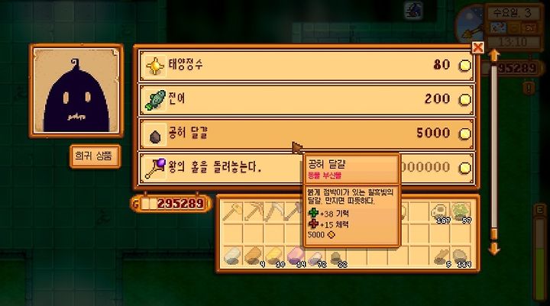Select the purple bar stack of 14
Viewport: 550px width, 306px height.
296,256
